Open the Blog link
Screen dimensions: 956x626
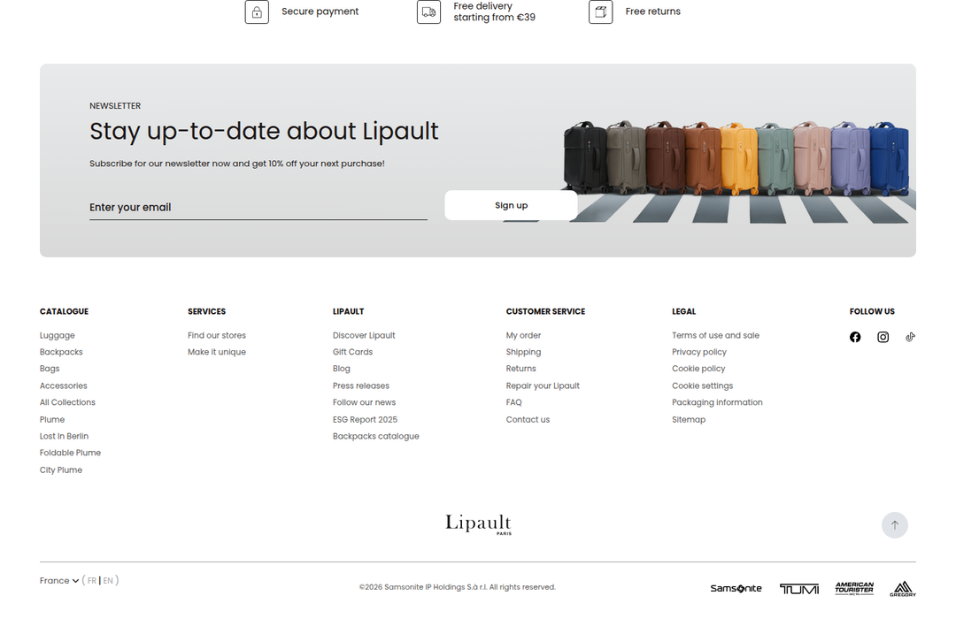[342, 369]
